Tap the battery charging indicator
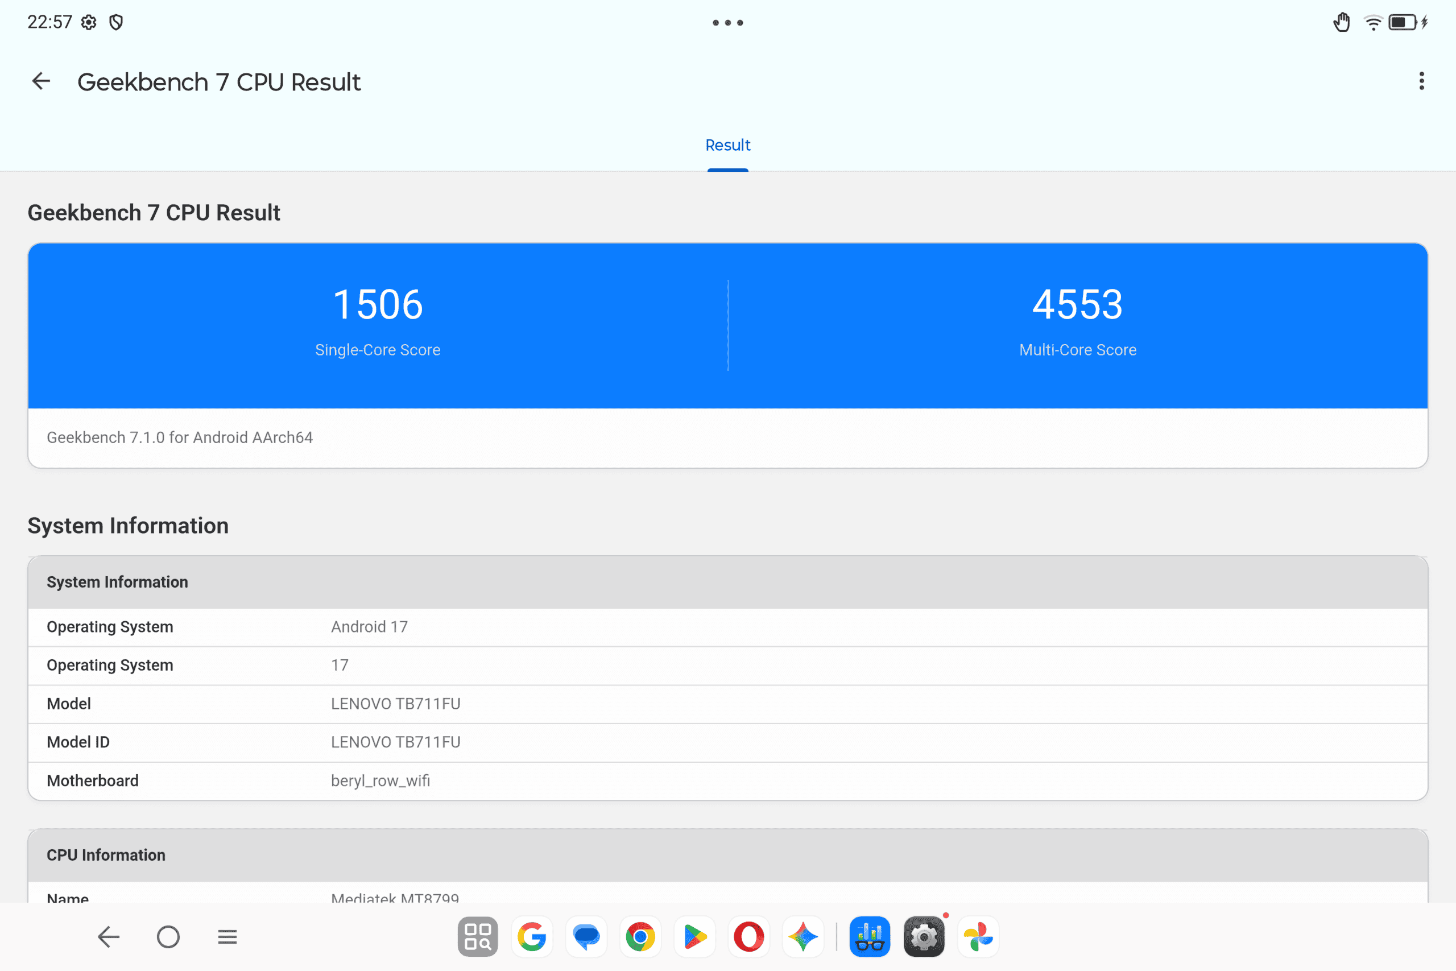The height and width of the screenshot is (971, 1456). coord(1408,23)
